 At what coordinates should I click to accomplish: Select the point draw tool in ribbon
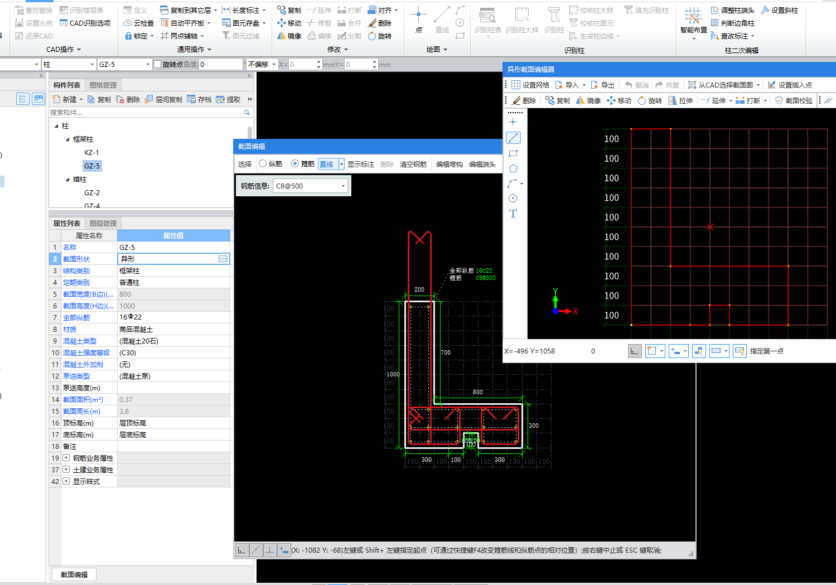pos(418,19)
